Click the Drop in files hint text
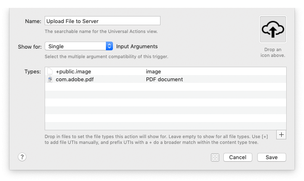This screenshot has height=181, width=304. point(157,139)
